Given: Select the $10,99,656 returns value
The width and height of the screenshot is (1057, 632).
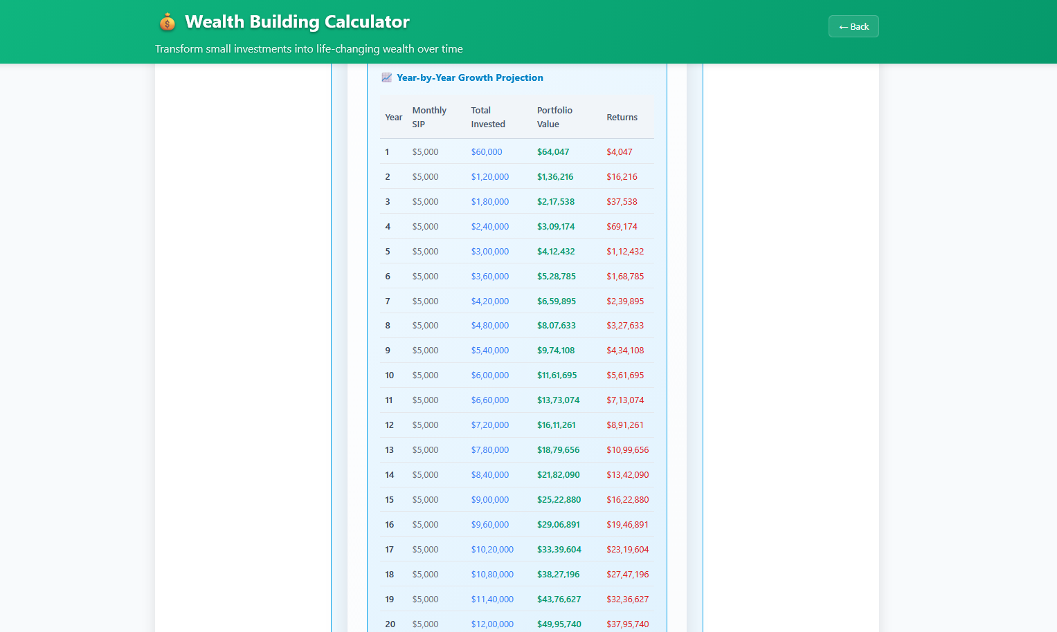Looking at the screenshot, I should (628, 449).
